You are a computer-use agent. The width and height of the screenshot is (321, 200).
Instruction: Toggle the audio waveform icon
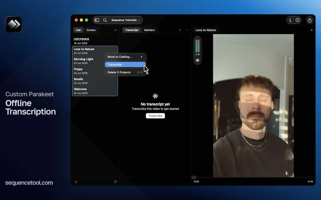[x=197, y=60]
